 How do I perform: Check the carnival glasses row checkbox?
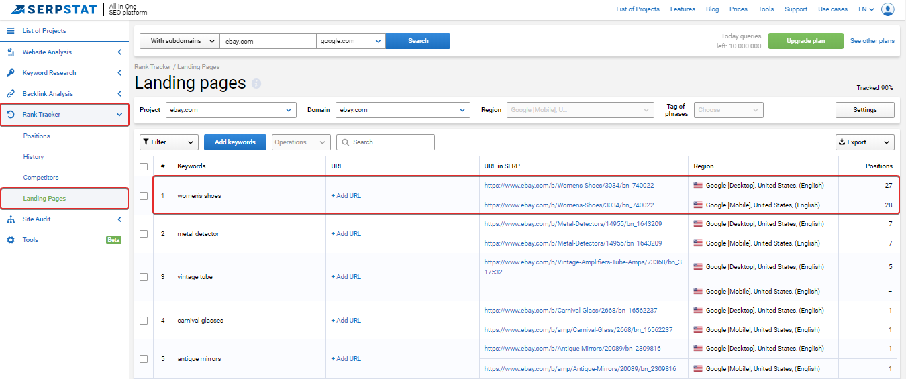click(144, 321)
